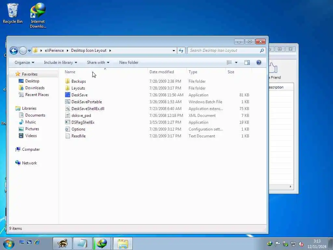Select the DSRegShellEx application icon
Viewport: 333px width, 250px height.
tap(68, 122)
